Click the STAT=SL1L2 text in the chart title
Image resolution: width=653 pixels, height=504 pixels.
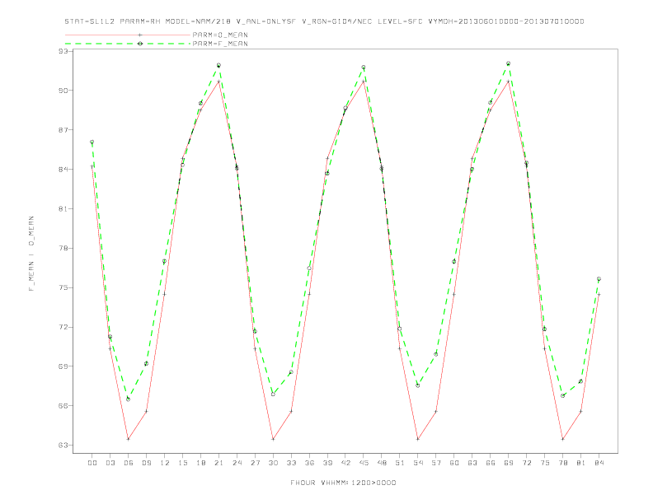(90, 21)
